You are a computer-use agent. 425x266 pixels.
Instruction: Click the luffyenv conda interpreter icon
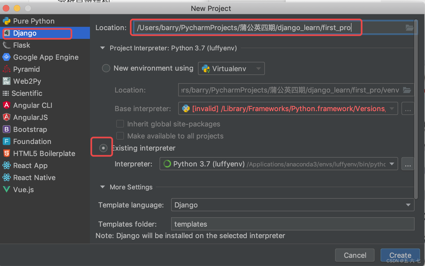167,164
